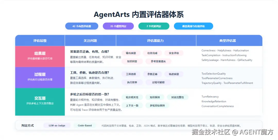The height and width of the screenshot is (140, 278).
Task: Select the "LLM-as-Judge" tag
Action: (x=57, y=126)
